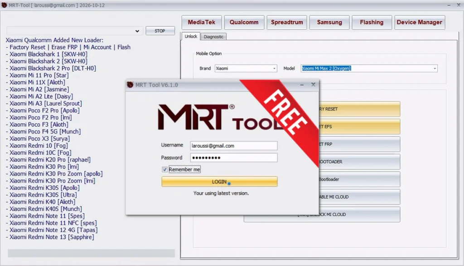Toggle the Remember me checkbox
Screen dimensions: 464x266
click(x=165, y=169)
